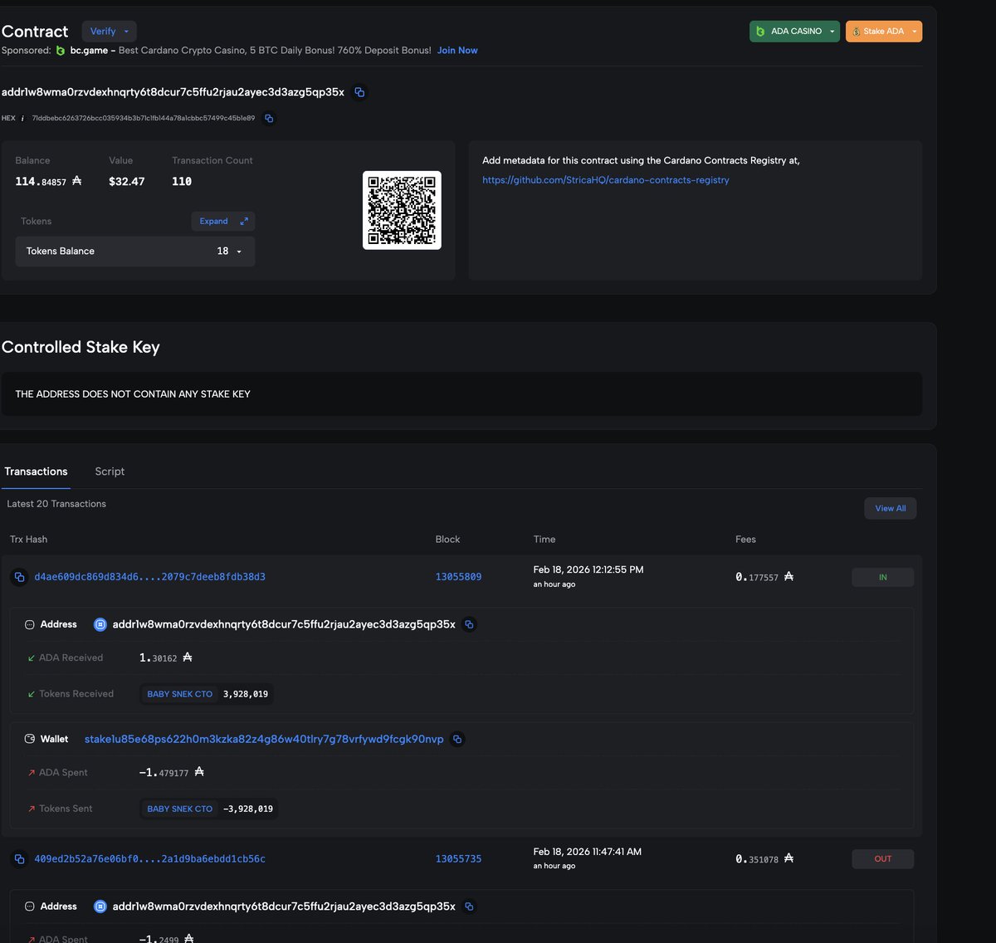996x943 pixels.
Task: Click BABY SNEK CTO token under Tokens Sent
Action: pyautogui.click(x=180, y=809)
